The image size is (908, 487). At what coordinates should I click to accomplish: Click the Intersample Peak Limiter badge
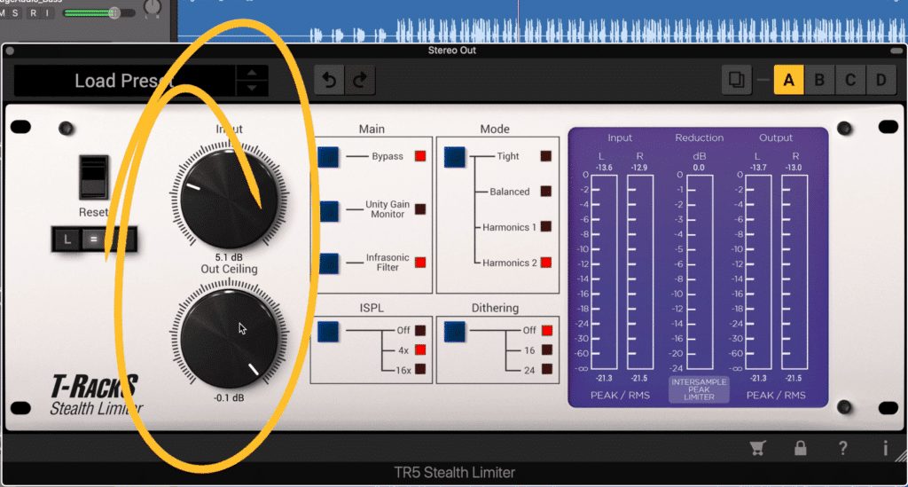tap(699, 389)
